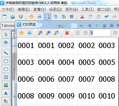The width and height of the screenshot is (119, 106).
Task: Select the rich text tool icon
Action: (x=6, y=101)
